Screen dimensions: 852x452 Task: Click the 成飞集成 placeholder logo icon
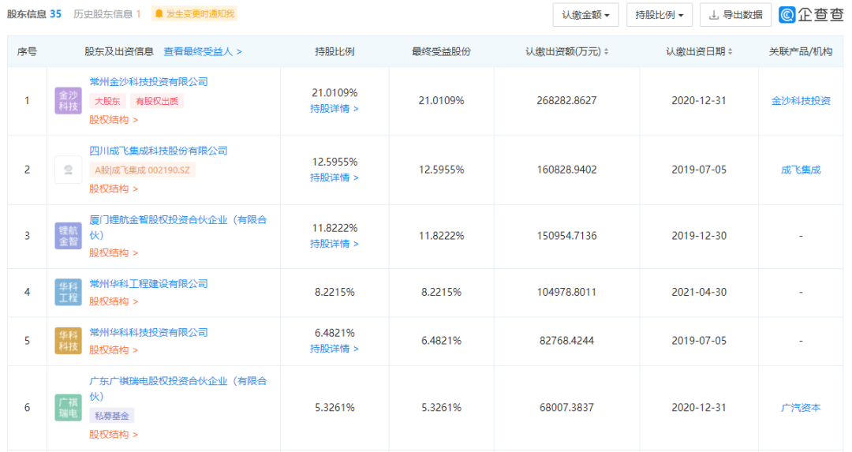coord(68,170)
